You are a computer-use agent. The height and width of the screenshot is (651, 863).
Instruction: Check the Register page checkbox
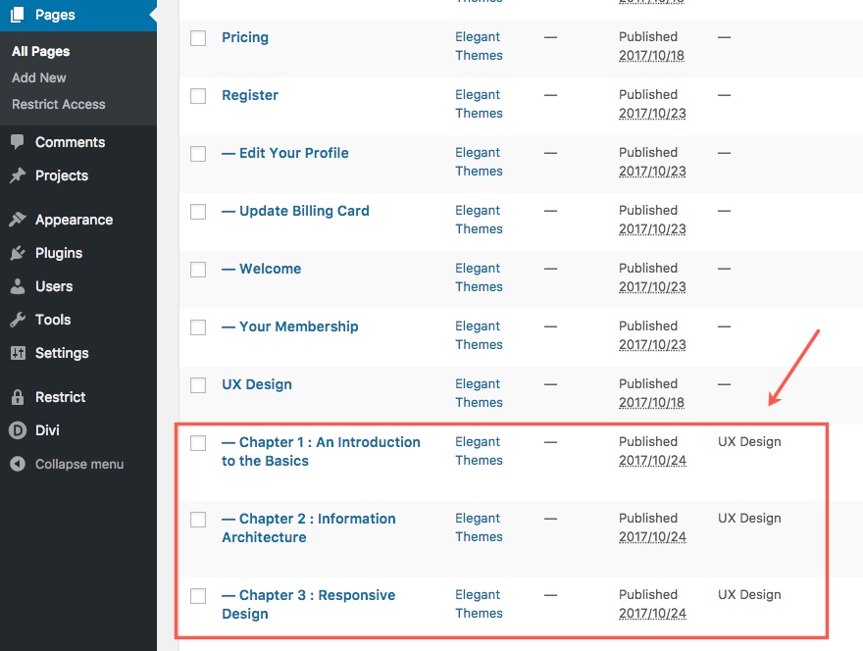(x=198, y=96)
